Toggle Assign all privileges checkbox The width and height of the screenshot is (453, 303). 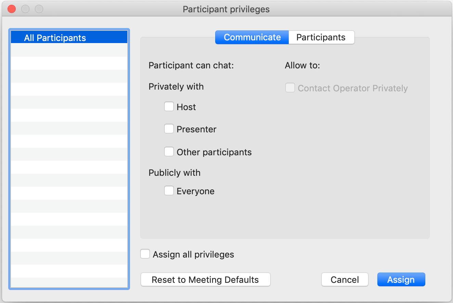(145, 254)
